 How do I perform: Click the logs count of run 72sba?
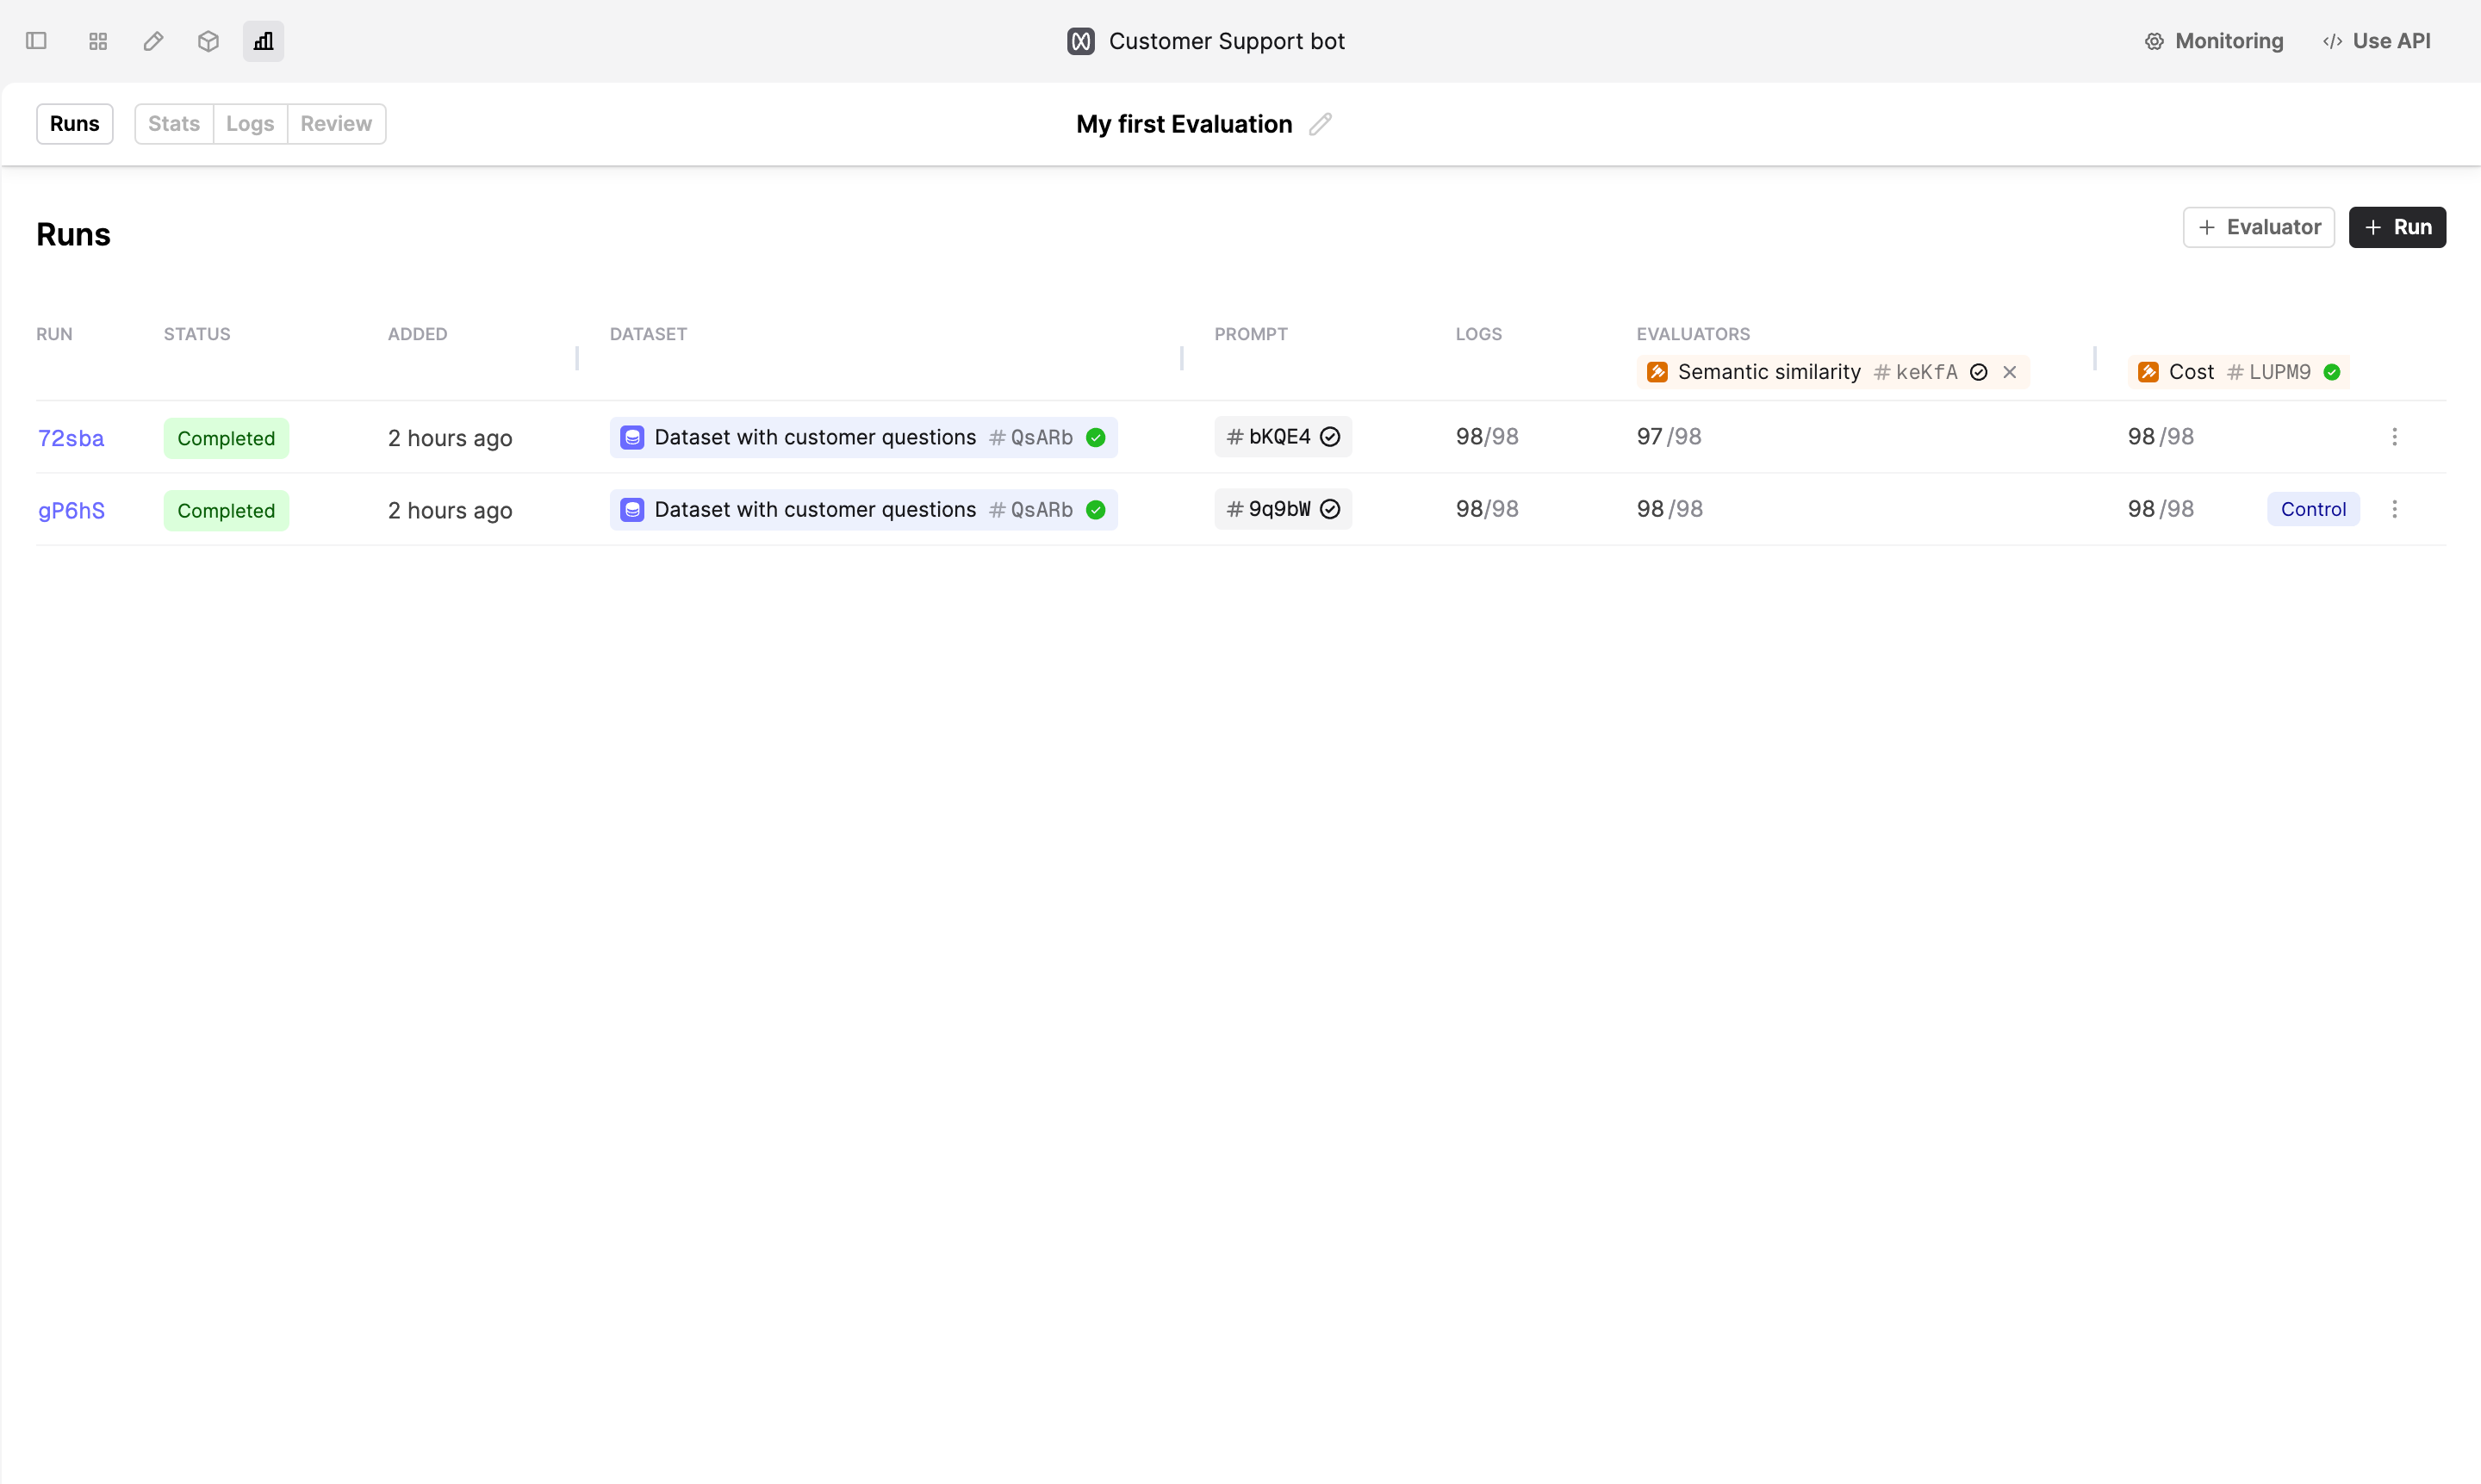point(1487,436)
